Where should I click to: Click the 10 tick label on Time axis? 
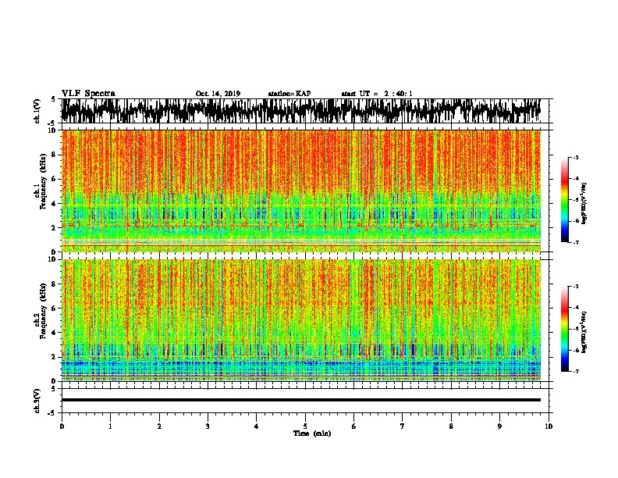click(549, 426)
